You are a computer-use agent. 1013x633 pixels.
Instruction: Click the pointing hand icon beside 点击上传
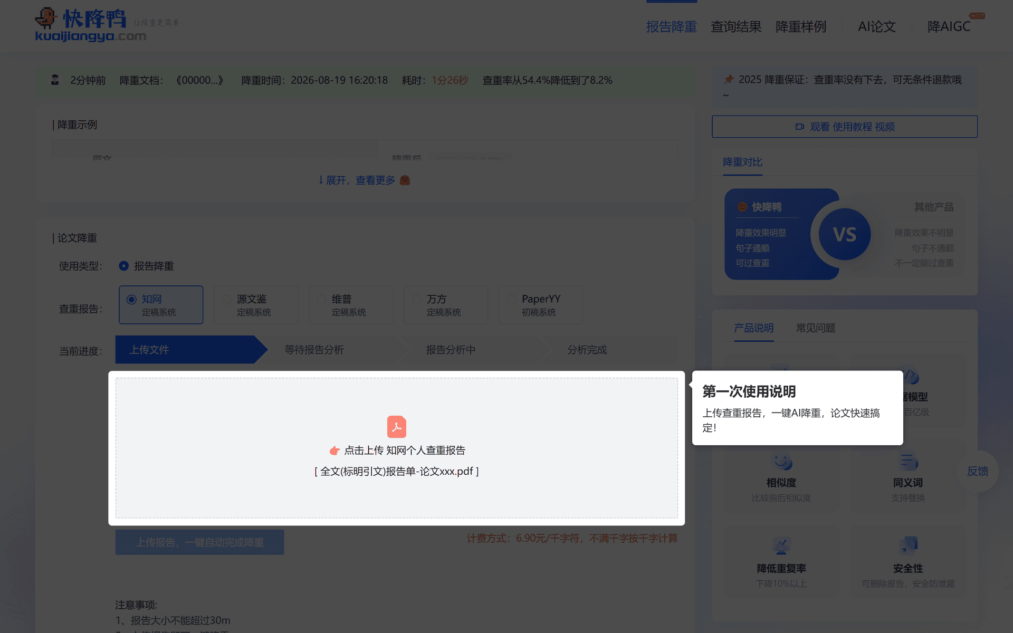335,450
